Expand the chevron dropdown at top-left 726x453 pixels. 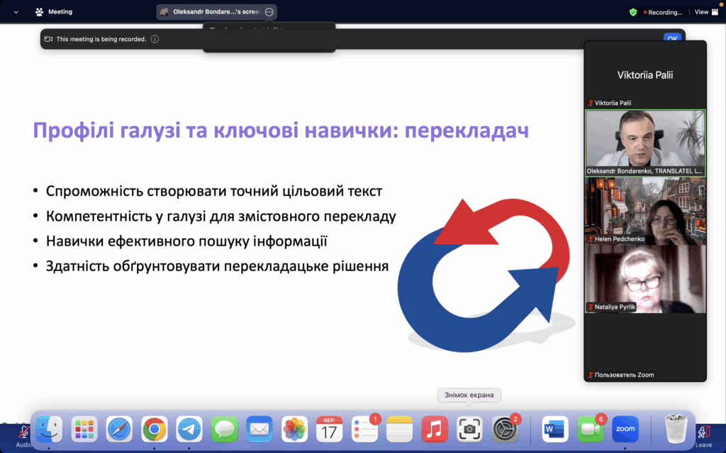click(16, 12)
